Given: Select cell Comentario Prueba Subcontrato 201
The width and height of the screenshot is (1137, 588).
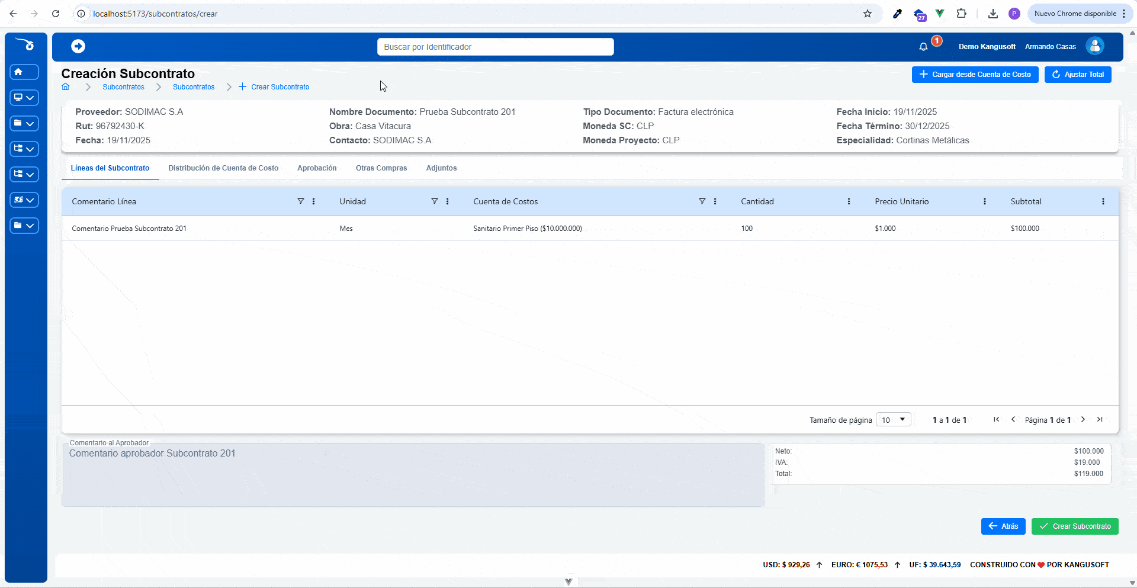Looking at the screenshot, I should tap(129, 229).
